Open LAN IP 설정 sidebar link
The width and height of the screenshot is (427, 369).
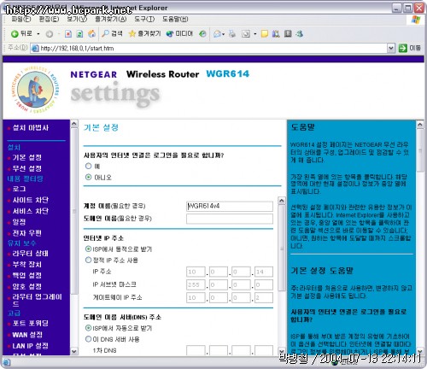click(x=31, y=346)
